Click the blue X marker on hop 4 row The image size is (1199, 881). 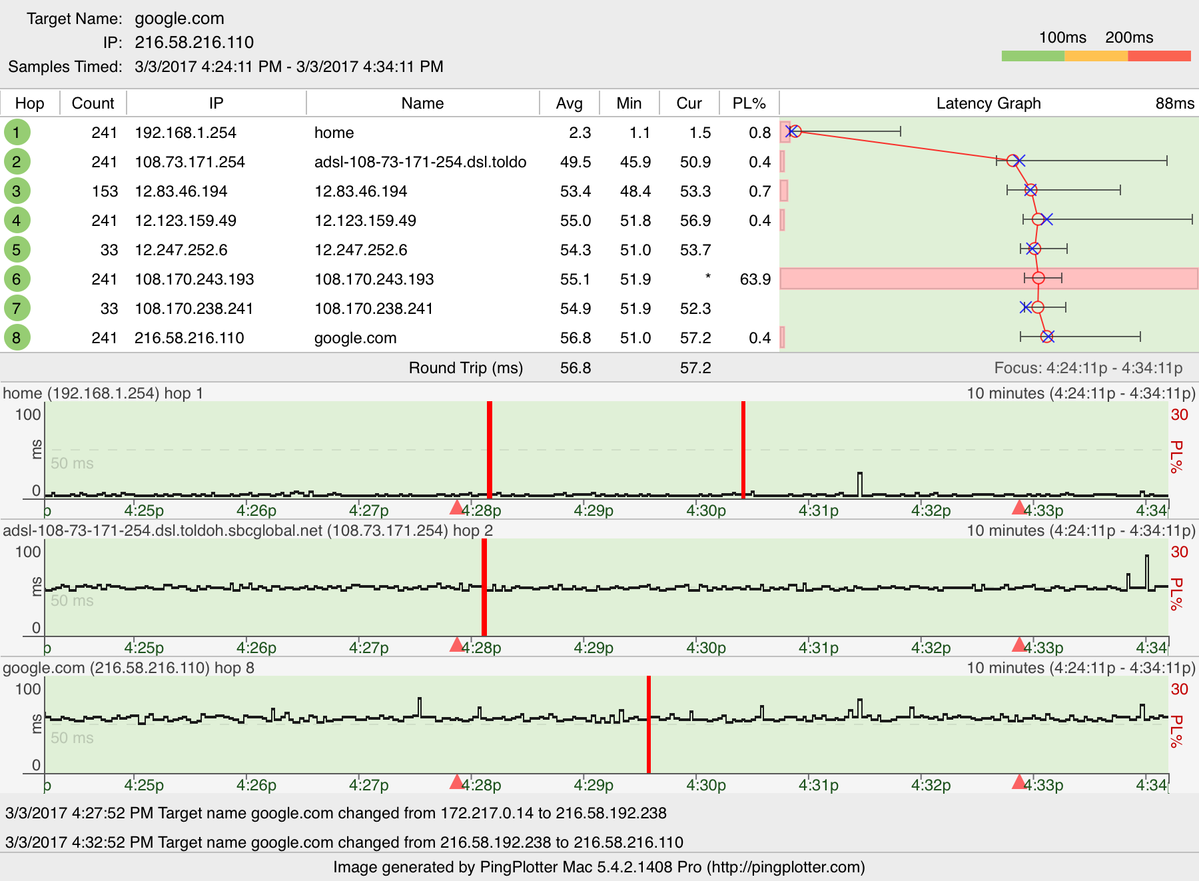[1047, 219]
